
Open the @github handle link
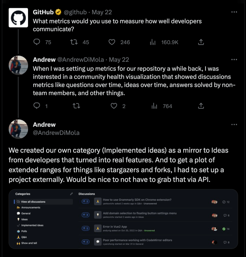point(75,12)
